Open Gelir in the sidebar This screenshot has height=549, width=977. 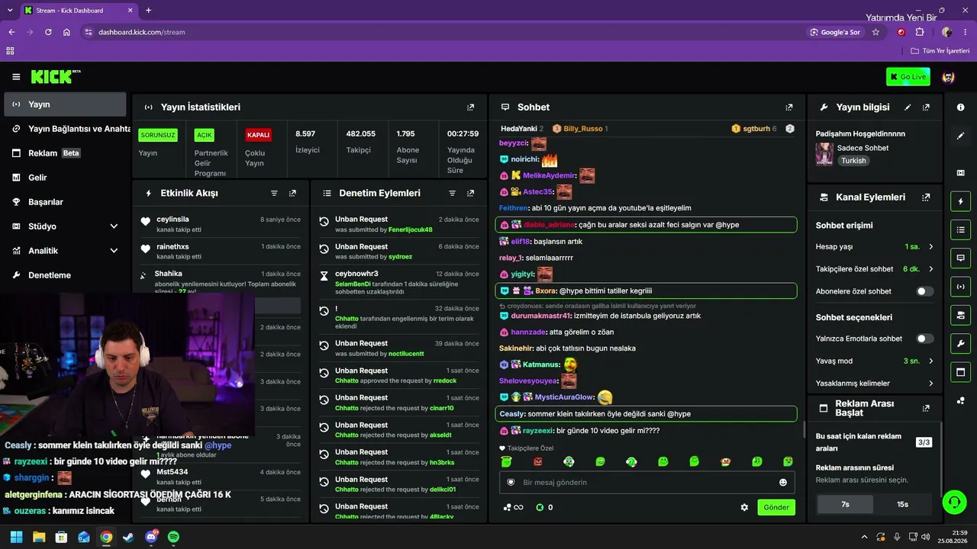(65, 178)
